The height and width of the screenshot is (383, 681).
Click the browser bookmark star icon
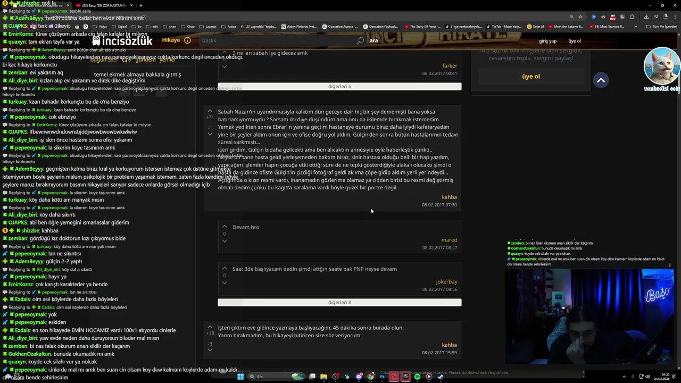coord(580,17)
